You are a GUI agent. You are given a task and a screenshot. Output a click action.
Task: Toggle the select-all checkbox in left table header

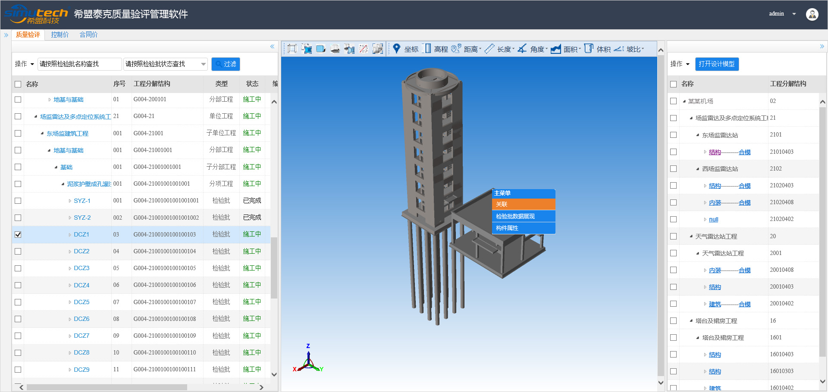click(18, 84)
